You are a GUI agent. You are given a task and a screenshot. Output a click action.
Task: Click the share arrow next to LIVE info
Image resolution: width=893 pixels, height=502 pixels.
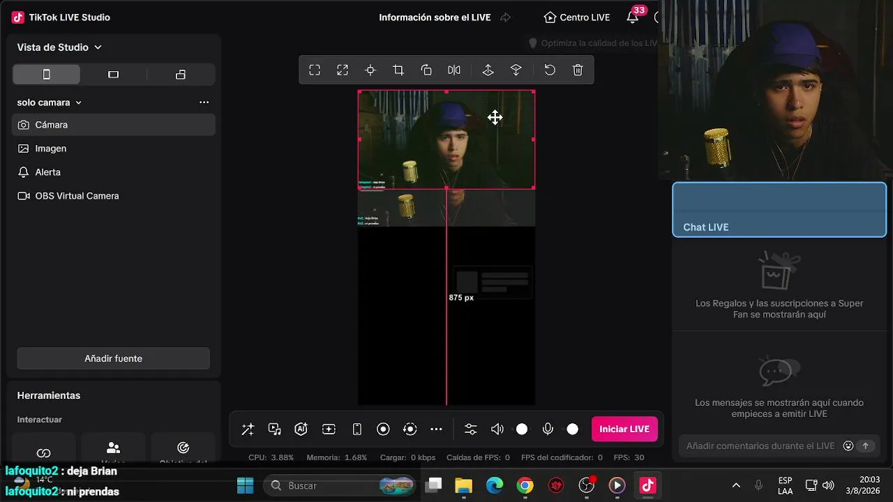pos(506,17)
